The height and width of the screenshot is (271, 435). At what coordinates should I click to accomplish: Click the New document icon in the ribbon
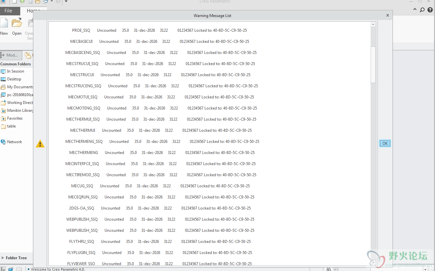coord(4,23)
